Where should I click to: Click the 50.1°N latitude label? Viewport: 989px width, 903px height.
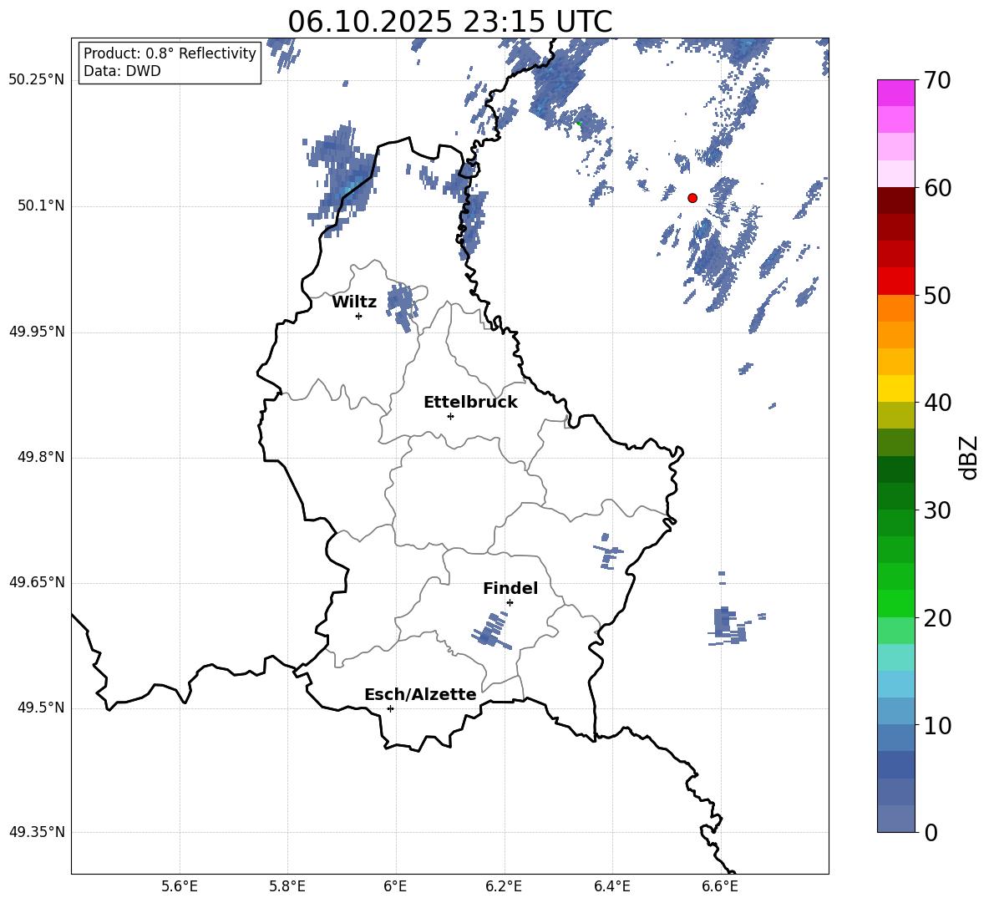click(x=41, y=205)
